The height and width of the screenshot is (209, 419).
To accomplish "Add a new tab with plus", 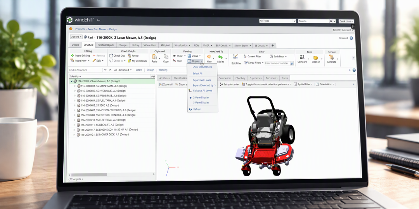I will pyautogui.click(x=273, y=45).
